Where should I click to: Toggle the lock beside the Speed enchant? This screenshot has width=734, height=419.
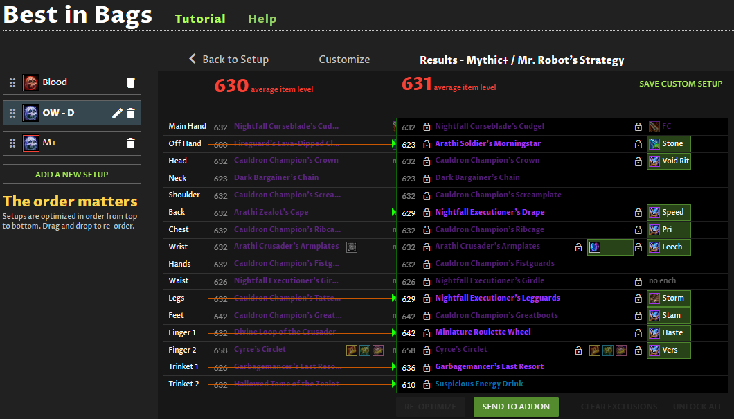click(638, 213)
